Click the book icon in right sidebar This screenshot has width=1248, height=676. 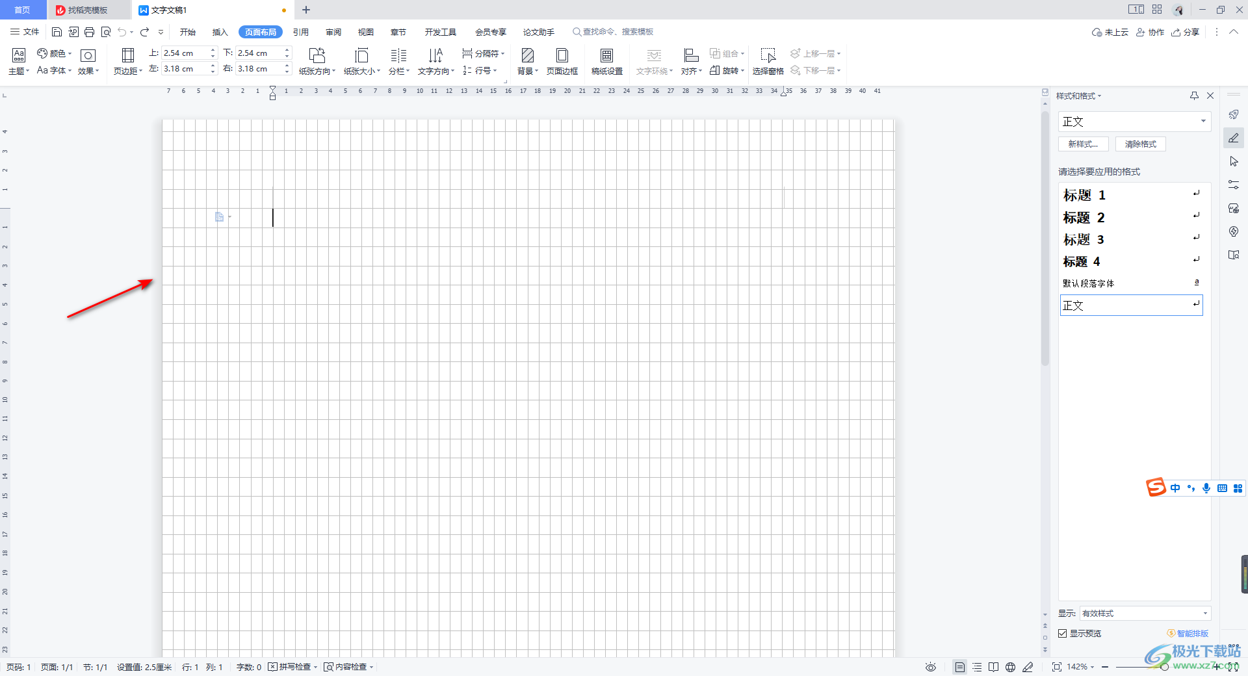point(1234,255)
